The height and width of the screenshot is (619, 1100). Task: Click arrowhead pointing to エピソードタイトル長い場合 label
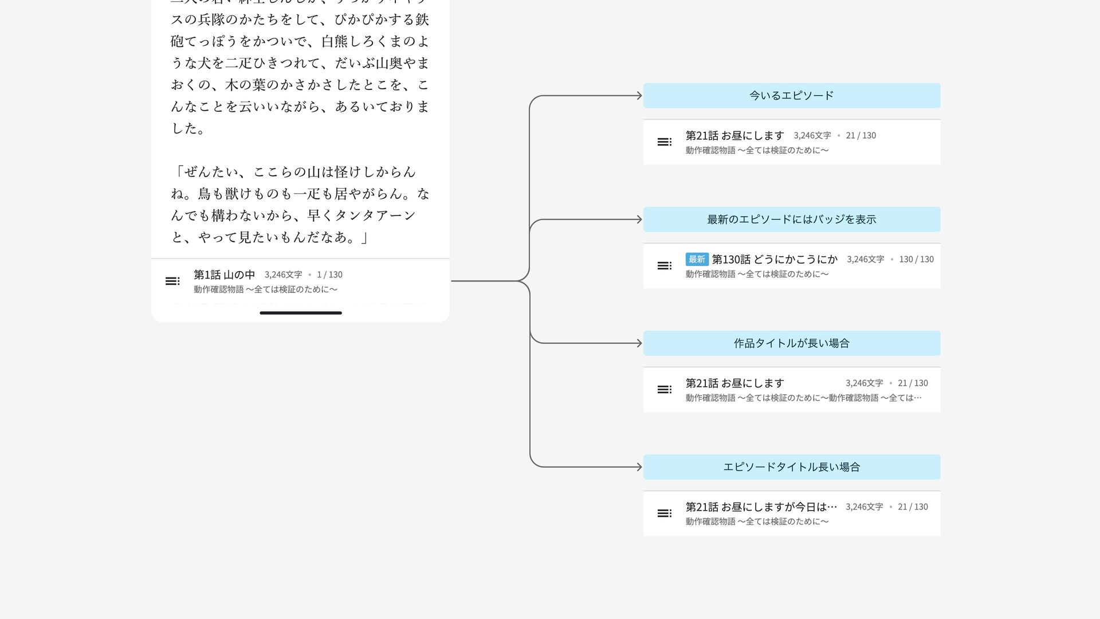click(x=639, y=467)
